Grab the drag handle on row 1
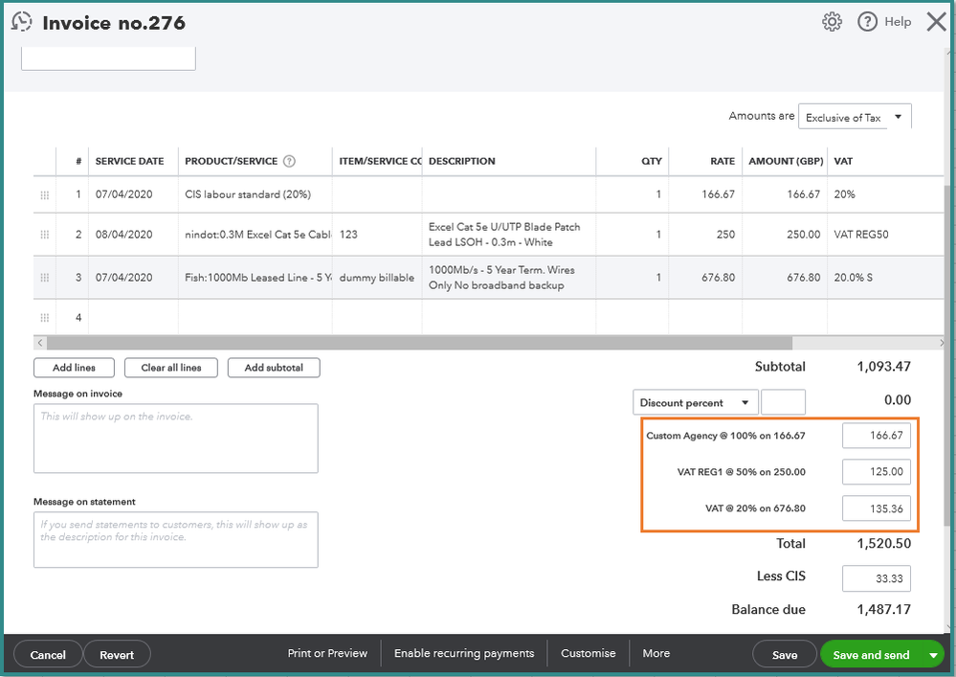The width and height of the screenshot is (956, 677). (44, 194)
